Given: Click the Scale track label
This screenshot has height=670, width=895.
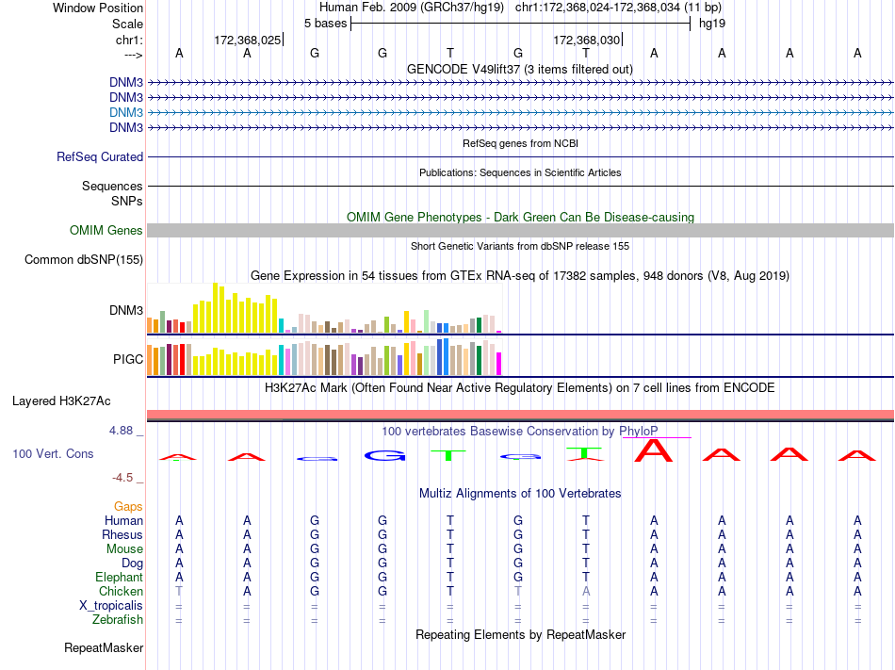Looking at the screenshot, I should (x=127, y=24).
